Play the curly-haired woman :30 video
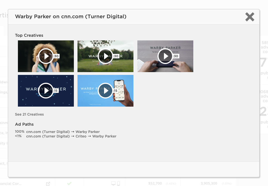This screenshot has height=186, width=268. click(x=46, y=56)
